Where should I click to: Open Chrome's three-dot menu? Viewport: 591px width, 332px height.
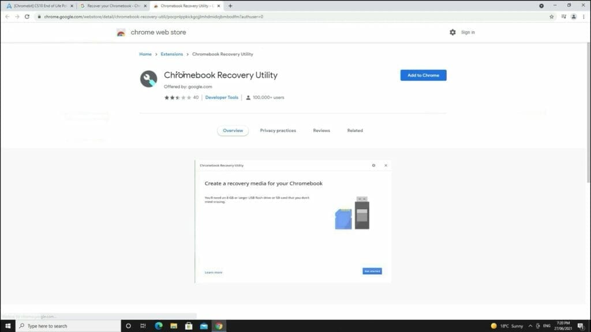coord(583,17)
